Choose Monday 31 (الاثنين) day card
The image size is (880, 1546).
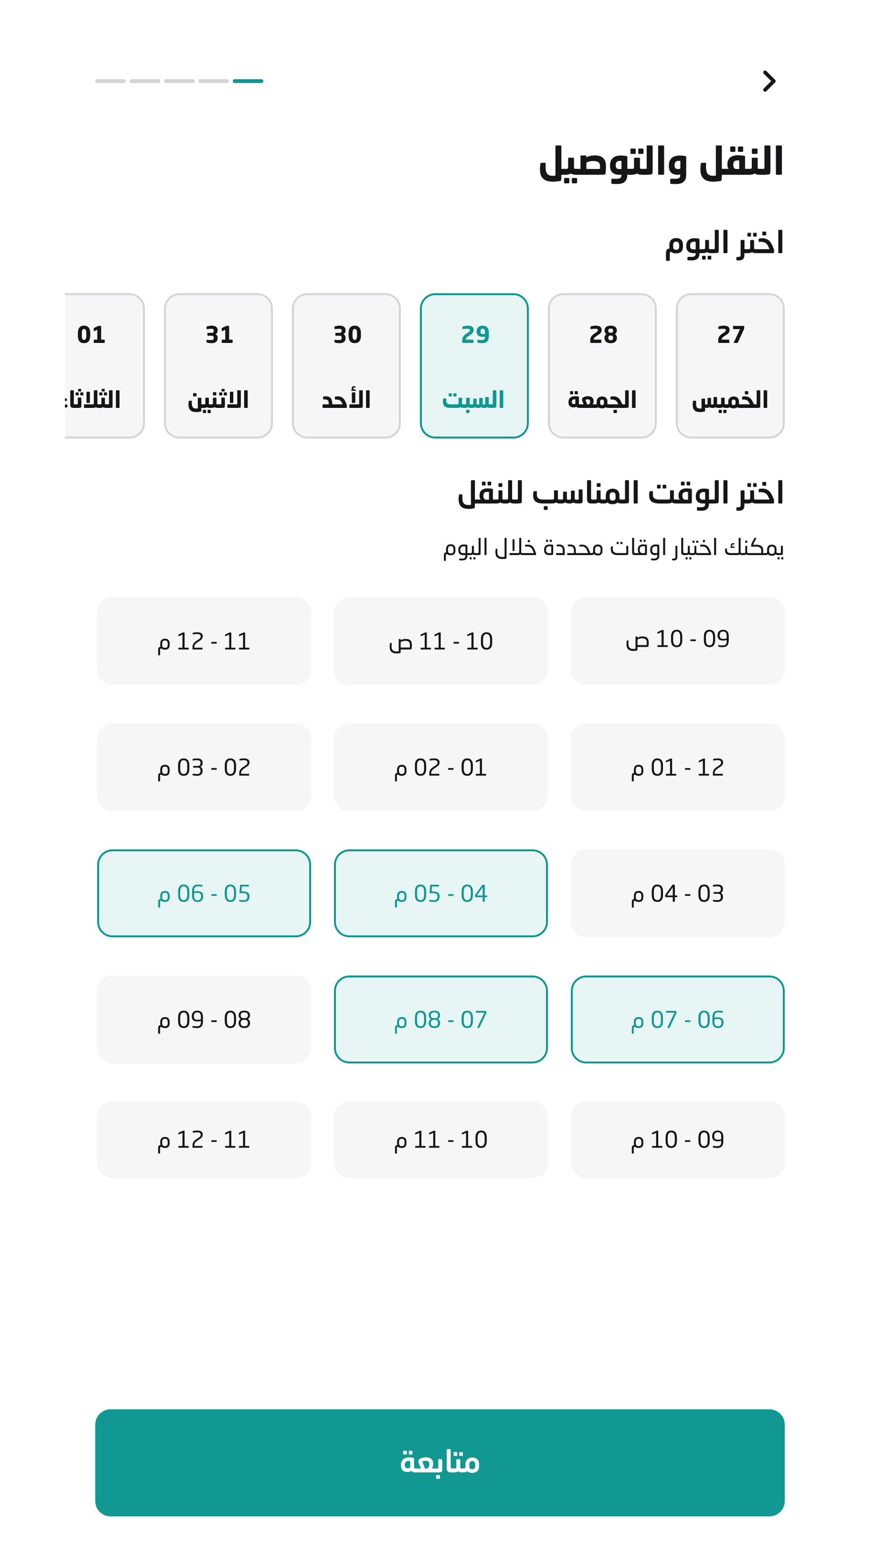[218, 365]
